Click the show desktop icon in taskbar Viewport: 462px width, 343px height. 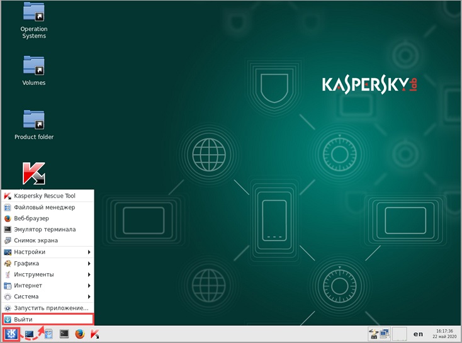[30, 334]
